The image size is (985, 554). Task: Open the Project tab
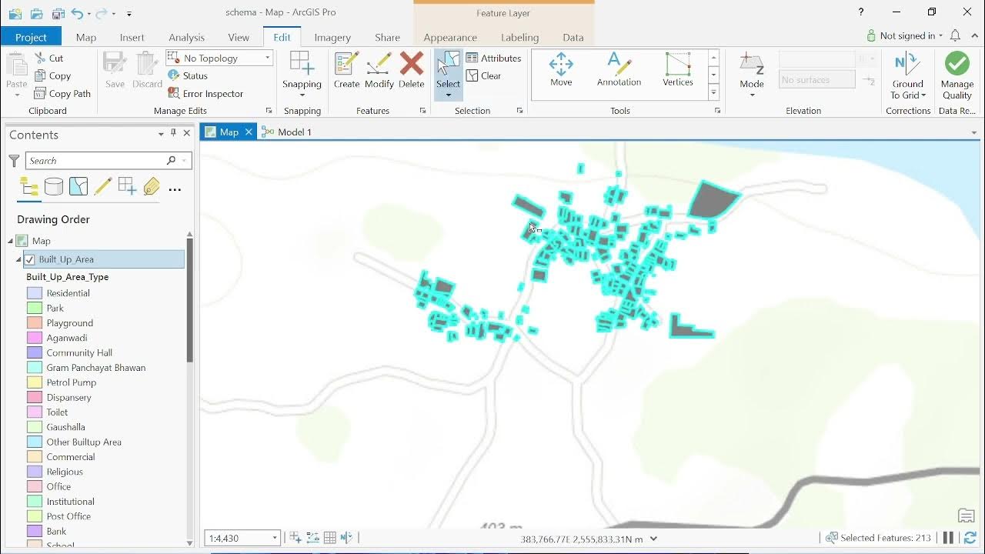pyautogui.click(x=31, y=37)
